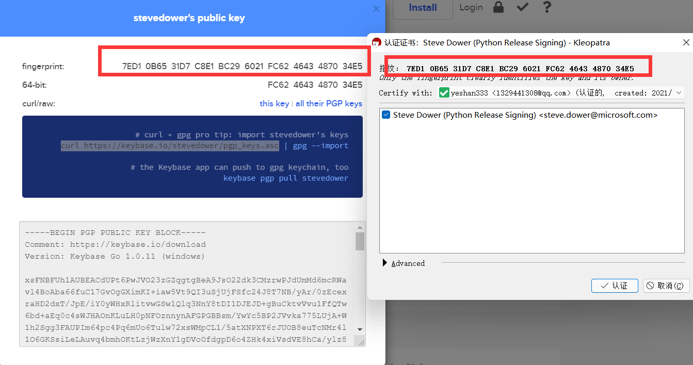This screenshot has height=365, width=693.
Task: Click the Install button on the Keybase page
Action: point(423,8)
